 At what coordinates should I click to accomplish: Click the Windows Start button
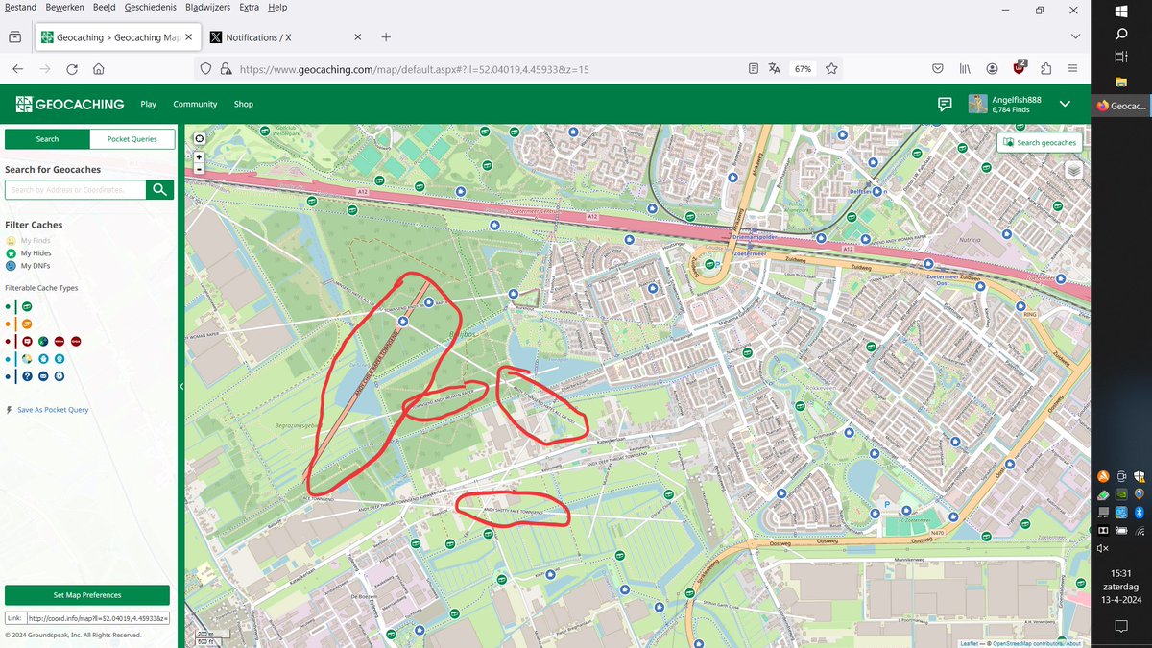coord(1121,11)
